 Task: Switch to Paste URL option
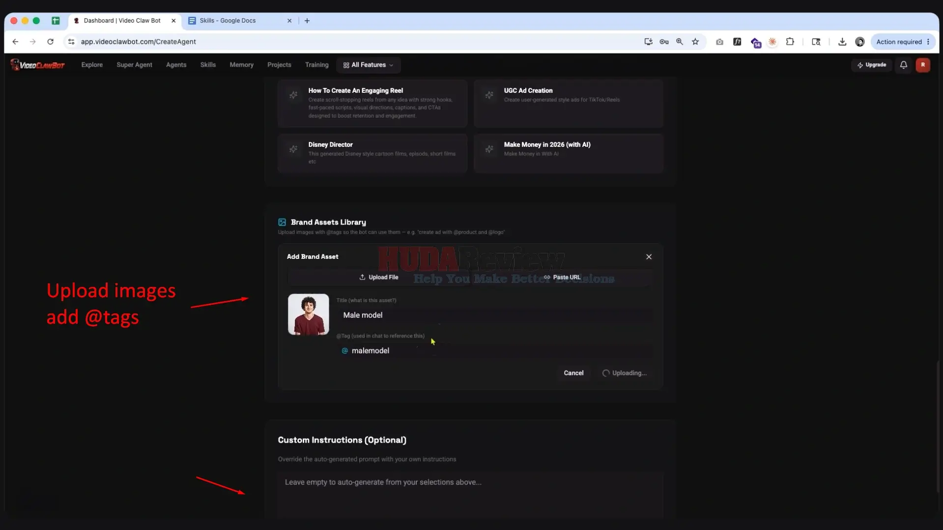[x=562, y=277]
